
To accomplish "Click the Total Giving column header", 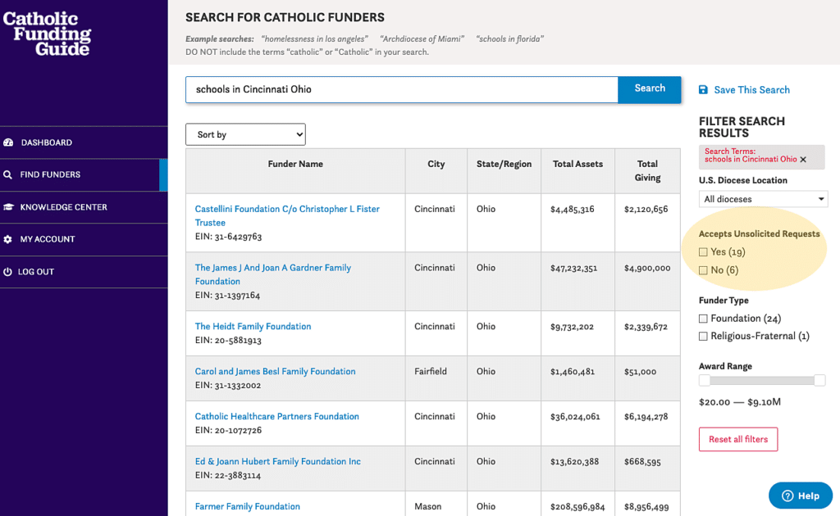I will tap(648, 170).
